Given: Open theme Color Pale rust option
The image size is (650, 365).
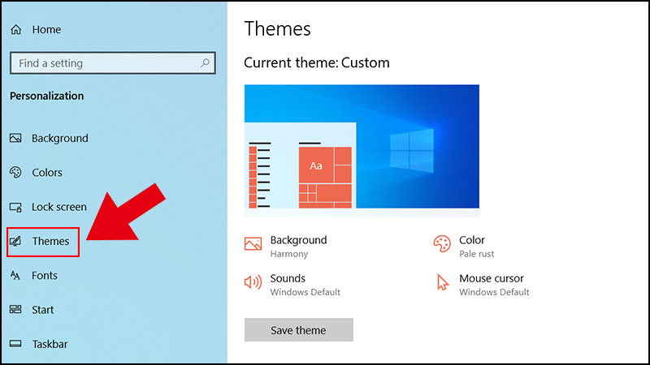Looking at the screenshot, I should click(463, 247).
